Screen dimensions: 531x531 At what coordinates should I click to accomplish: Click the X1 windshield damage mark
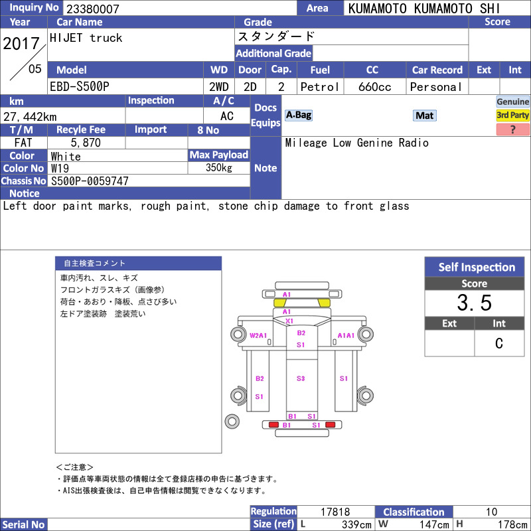(289, 321)
